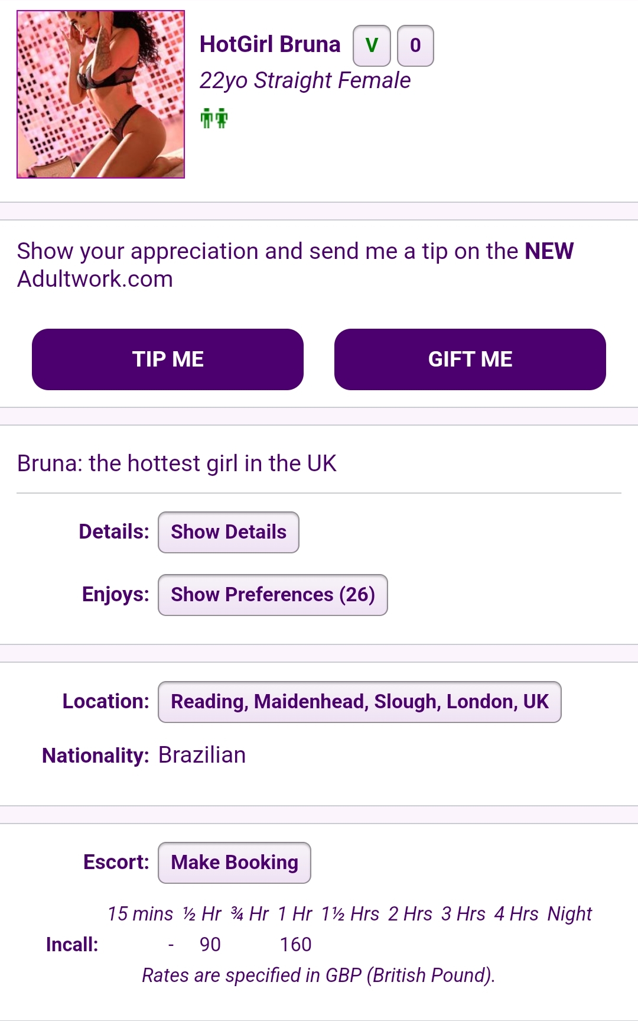
Task: Expand Show Preferences (26)
Action: coord(273,595)
